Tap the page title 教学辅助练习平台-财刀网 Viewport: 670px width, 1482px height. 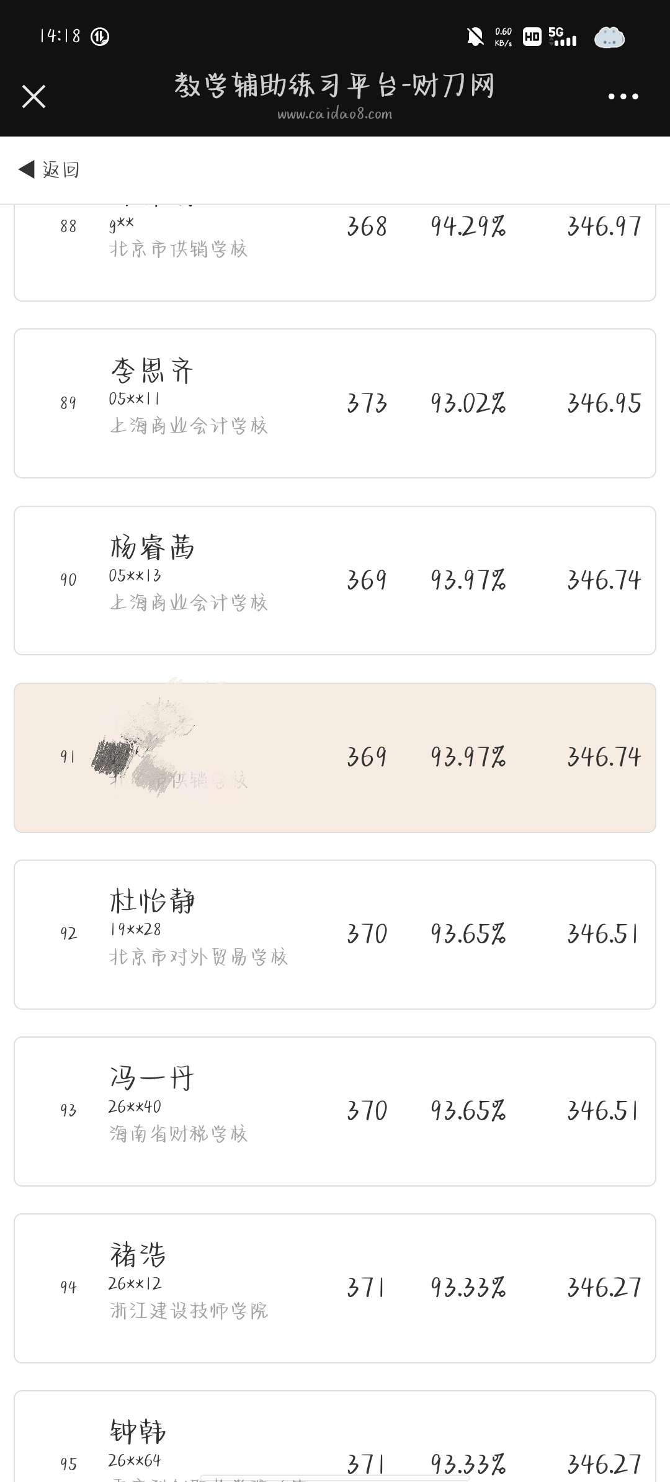pos(334,85)
